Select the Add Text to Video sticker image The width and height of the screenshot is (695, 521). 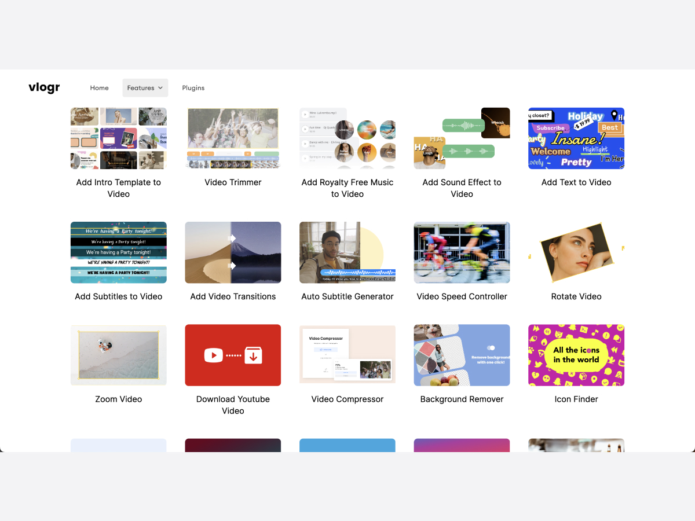tap(576, 138)
